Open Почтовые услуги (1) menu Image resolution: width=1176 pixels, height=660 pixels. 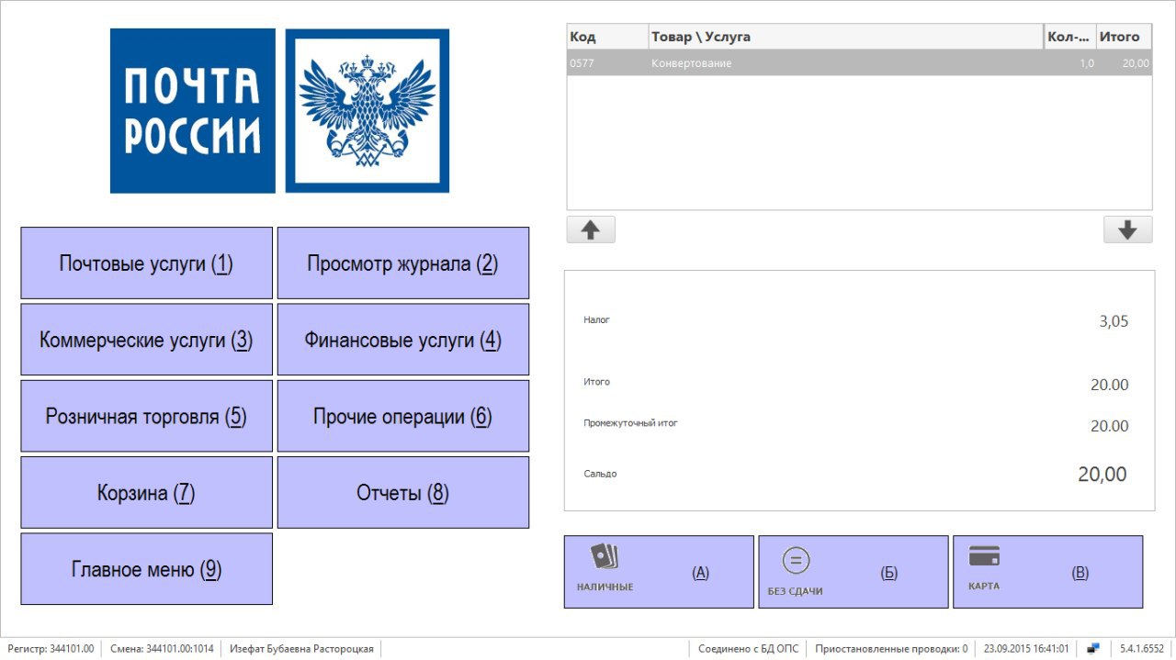tap(146, 263)
